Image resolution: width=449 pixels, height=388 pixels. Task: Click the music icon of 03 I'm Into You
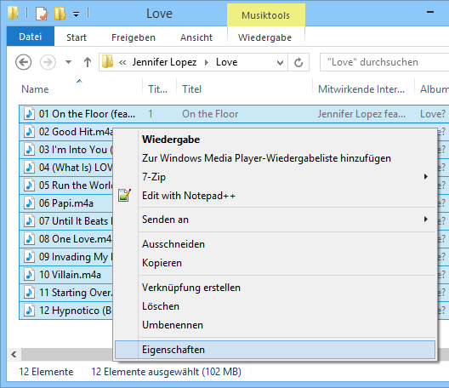(x=29, y=150)
